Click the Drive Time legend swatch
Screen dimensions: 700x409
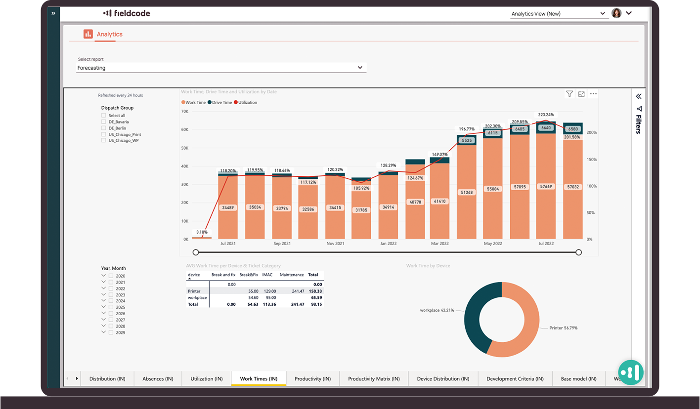coord(210,103)
